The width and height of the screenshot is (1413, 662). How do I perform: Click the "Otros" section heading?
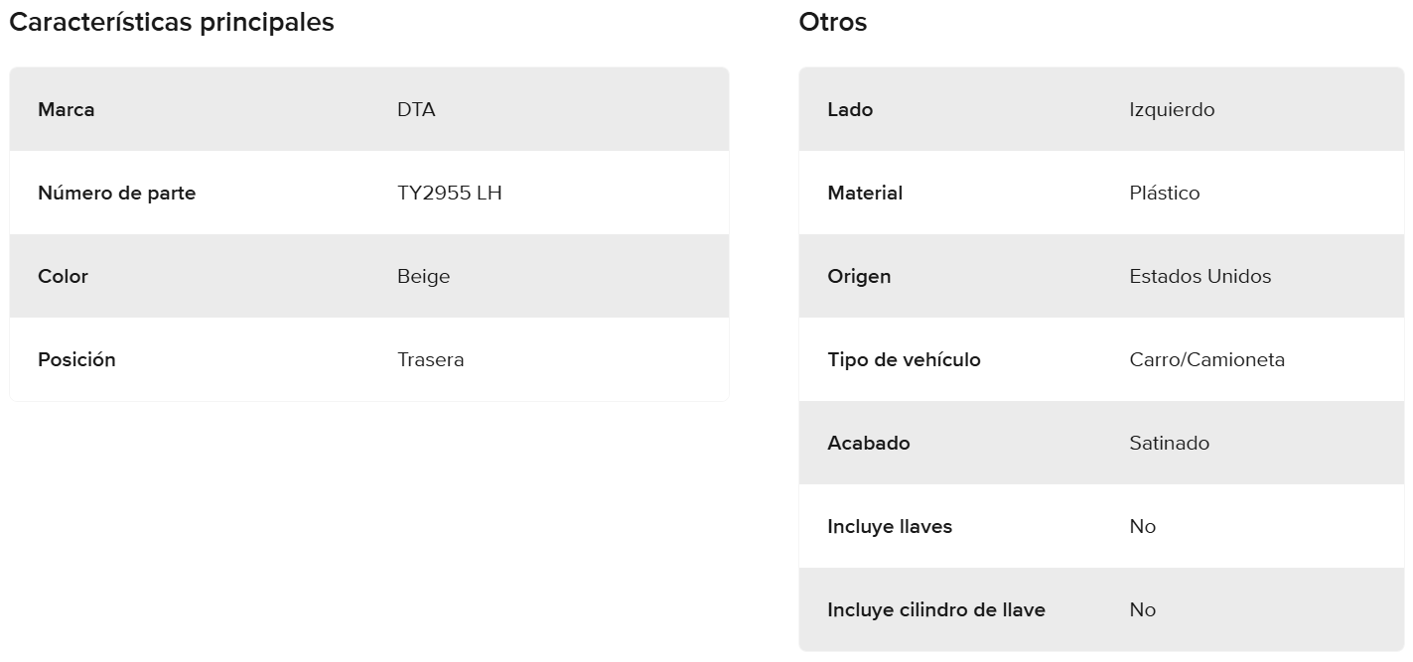(x=832, y=23)
